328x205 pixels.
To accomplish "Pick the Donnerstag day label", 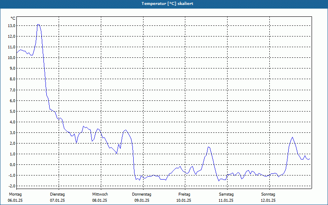I will coord(142,194).
